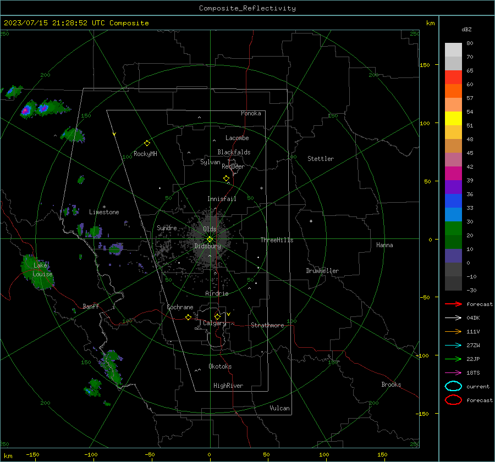The height and width of the screenshot is (462, 495).
Task: Click the Okotoks label
Action: point(221,366)
